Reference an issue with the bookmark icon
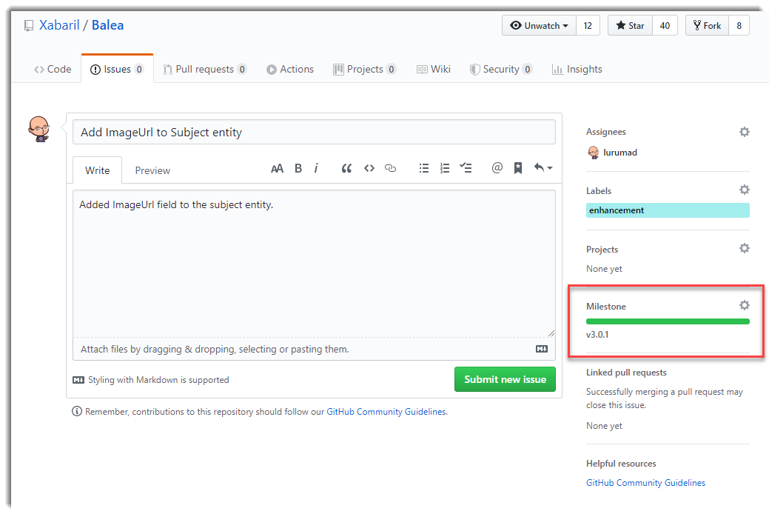This screenshot has width=769, height=514. click(x=518, y=168)
